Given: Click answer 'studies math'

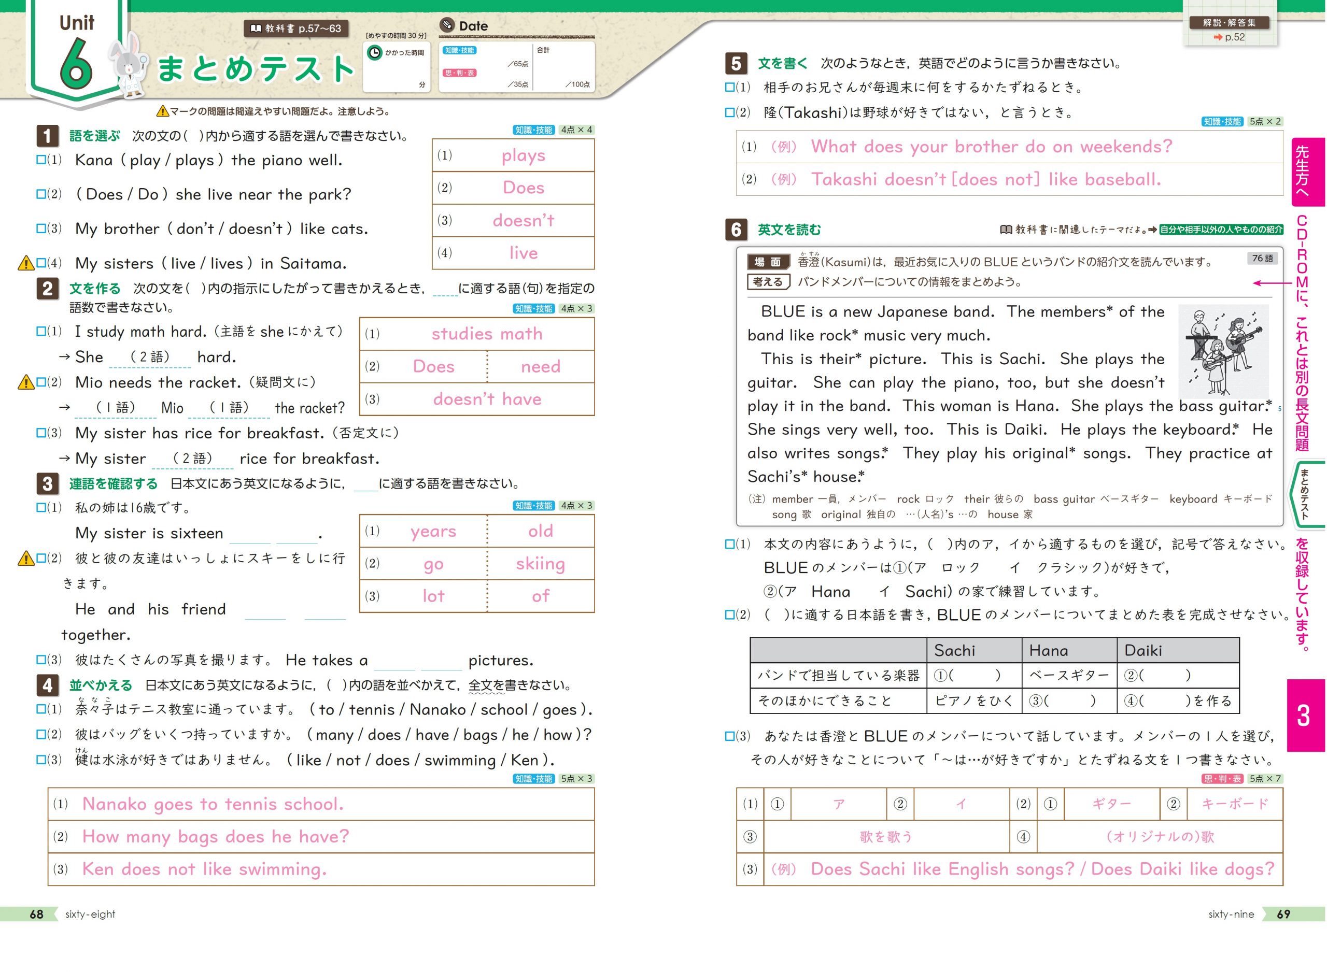Looking at the screenshot, I should pyautogui.click(x=487, y=334).
